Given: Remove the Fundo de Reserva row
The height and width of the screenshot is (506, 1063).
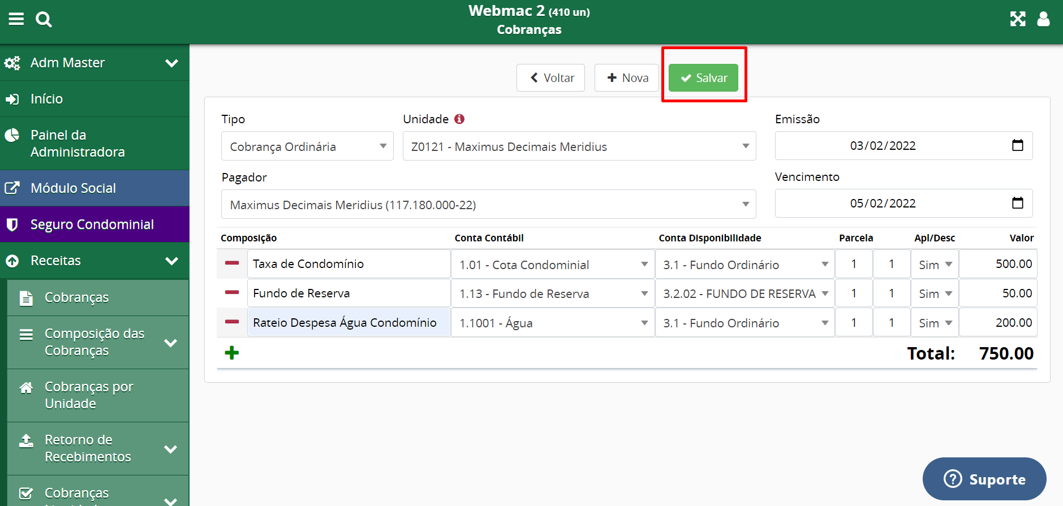Looking at the screenshot, I should (x=232, y=293).
